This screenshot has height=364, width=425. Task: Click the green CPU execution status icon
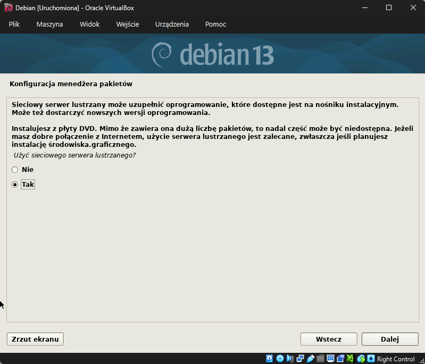pos(350,359)
